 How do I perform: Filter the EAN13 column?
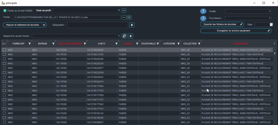tap(116, 44)
